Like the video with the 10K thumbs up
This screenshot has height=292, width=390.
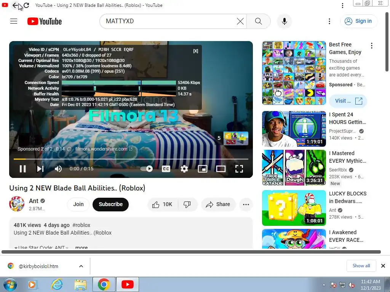point(163,204)
